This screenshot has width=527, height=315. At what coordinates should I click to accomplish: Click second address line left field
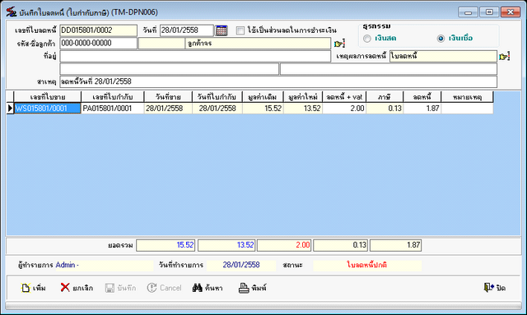click(x=170, y=69)
